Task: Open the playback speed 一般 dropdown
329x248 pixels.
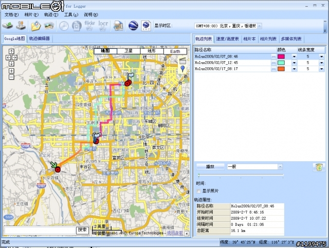Action: pos(280,167)
